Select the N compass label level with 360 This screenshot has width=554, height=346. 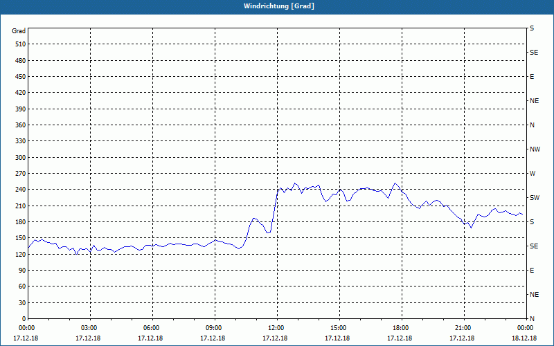tap(532, 125)
